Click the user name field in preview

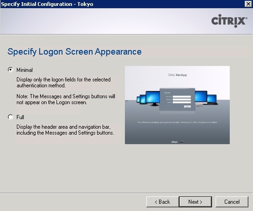[182, 96]
